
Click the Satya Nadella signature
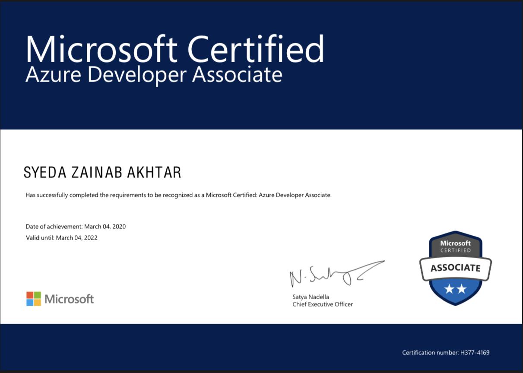tap(337, 274)
